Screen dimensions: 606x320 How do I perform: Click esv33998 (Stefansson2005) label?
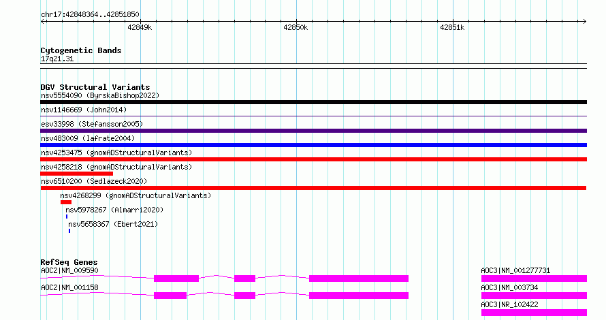pos(92,124)
